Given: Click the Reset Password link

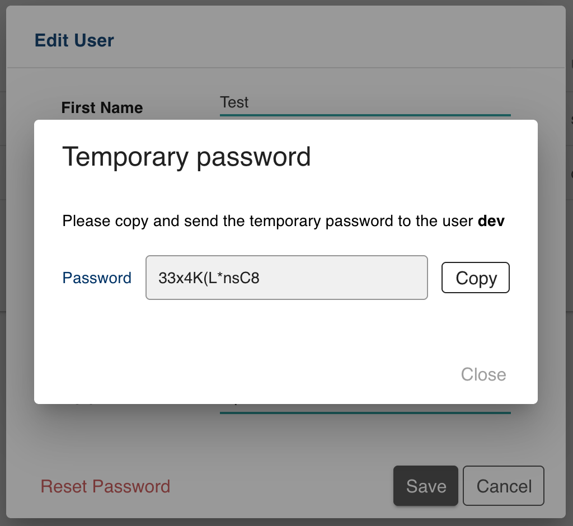Looking at the screenshot, I should [x=105, y=486].
